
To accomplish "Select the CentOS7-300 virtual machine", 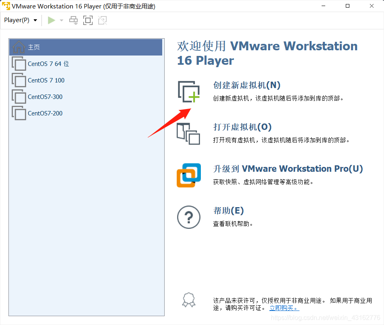I will point(86,97).
